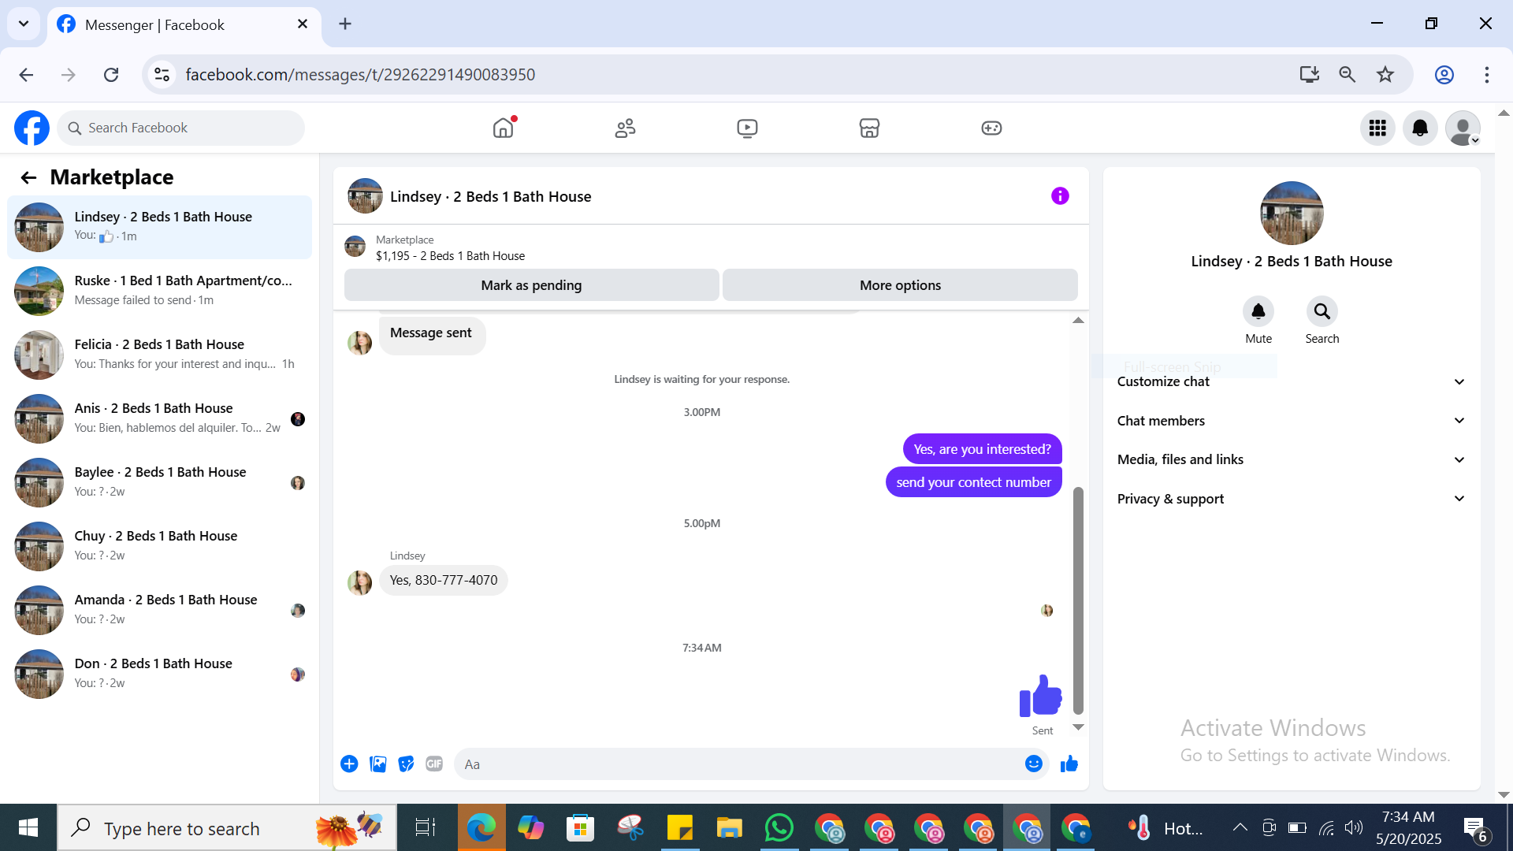Attach a photo using image icon
This screenshot has height=851, width=1513.
[378, 764]
